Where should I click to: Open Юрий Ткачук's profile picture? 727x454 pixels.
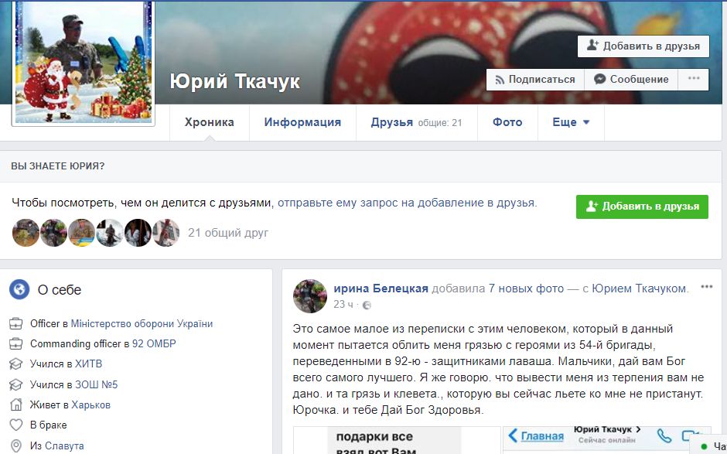pyautogui.click(x=84, y=60)
